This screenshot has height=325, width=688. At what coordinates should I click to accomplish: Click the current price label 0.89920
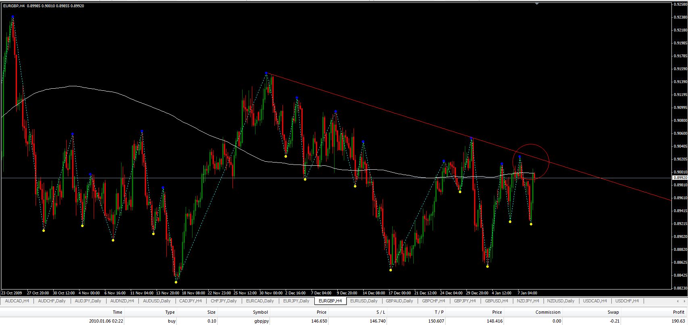pyautogui.click(x=679, y=177)
